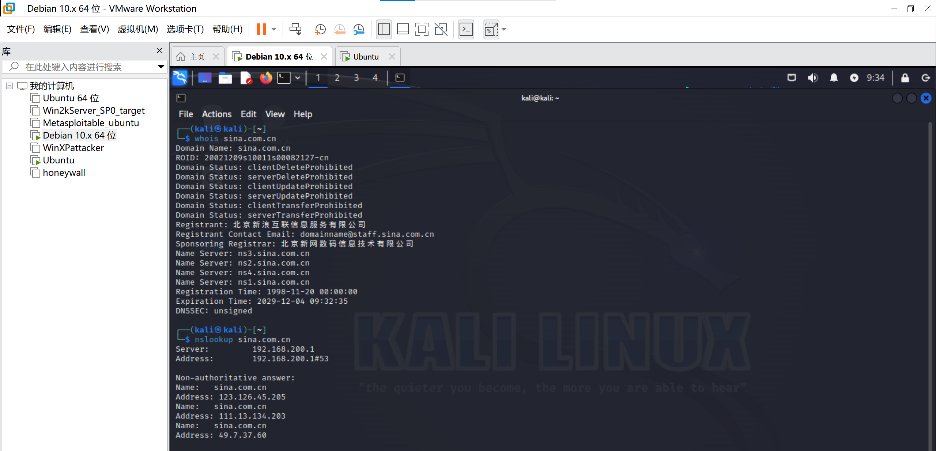Open the pause button dropdown arrow
Image resolution: width=936 pixels, height=451 pixels.
(274, 29)
